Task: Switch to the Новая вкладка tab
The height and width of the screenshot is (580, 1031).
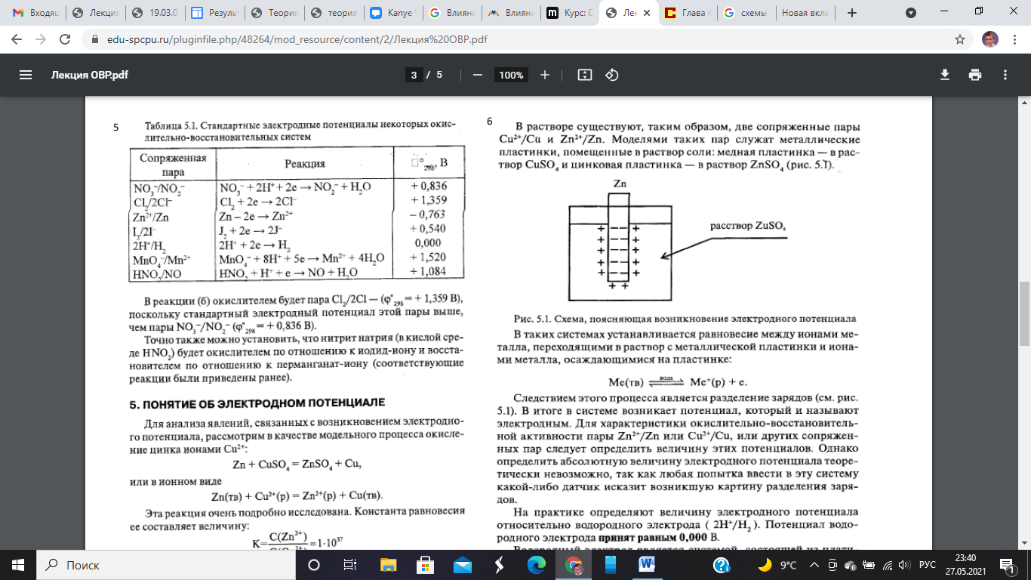Action: coord(806,13)
